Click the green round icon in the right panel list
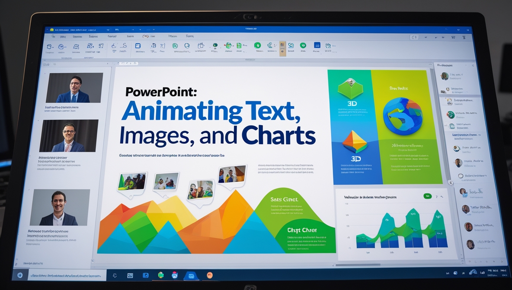The height and width of the screenshot is (290, 512). point(451,114)
